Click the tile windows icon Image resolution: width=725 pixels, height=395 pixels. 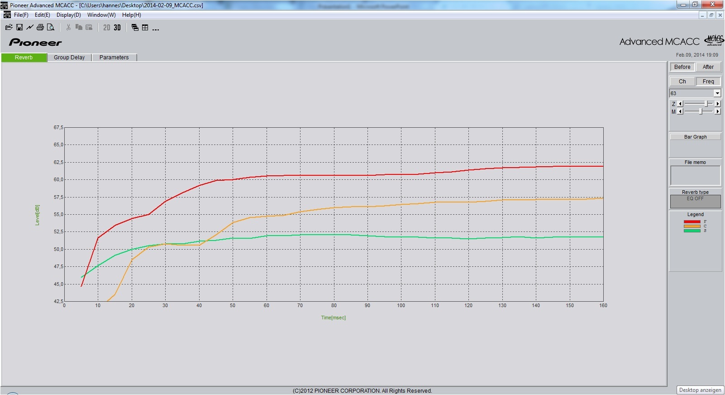(x=145, y=28)
